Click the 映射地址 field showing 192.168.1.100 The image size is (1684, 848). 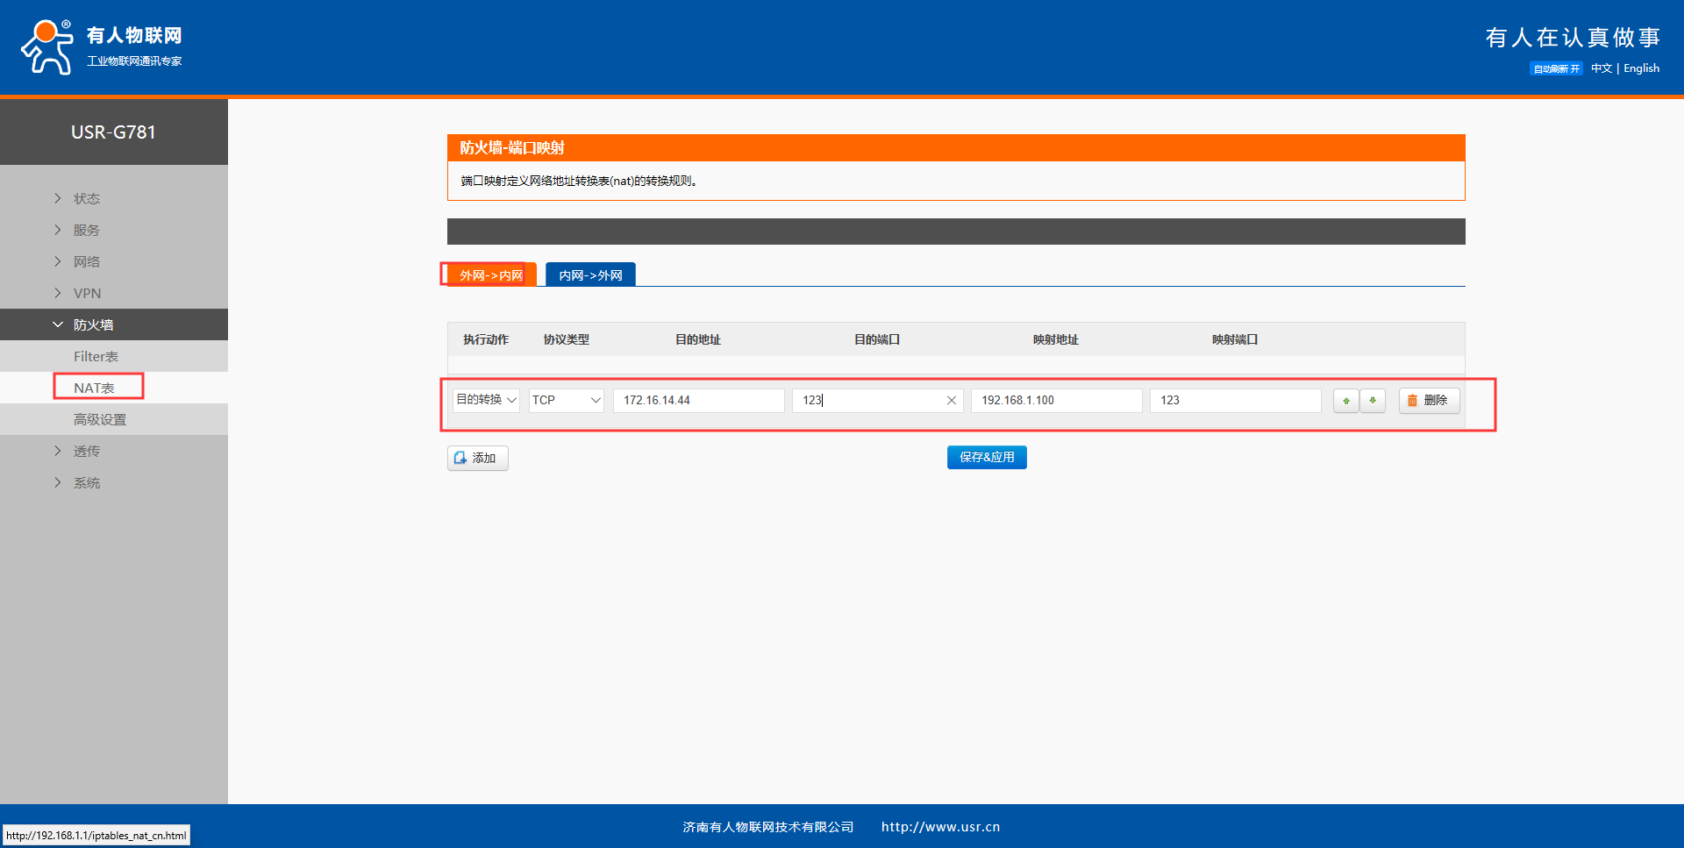1056,401
